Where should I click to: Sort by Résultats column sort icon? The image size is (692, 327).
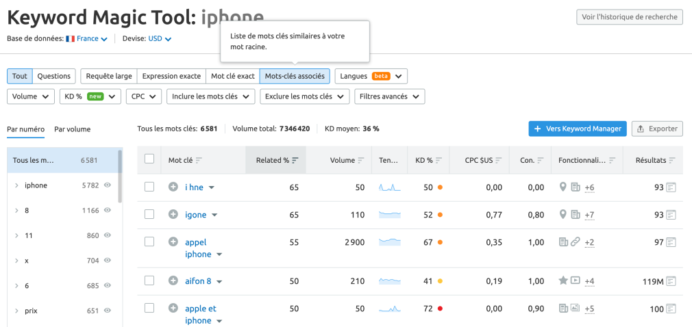pos(672,160)
